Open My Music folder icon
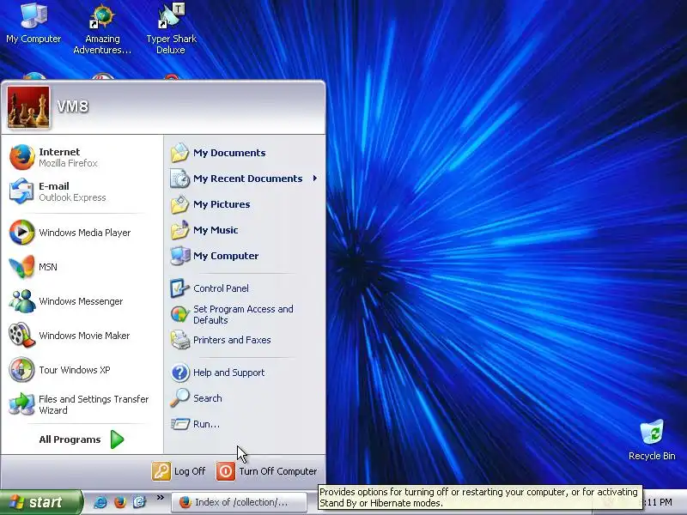Screen dimensions: 687x515 (179, 230)
